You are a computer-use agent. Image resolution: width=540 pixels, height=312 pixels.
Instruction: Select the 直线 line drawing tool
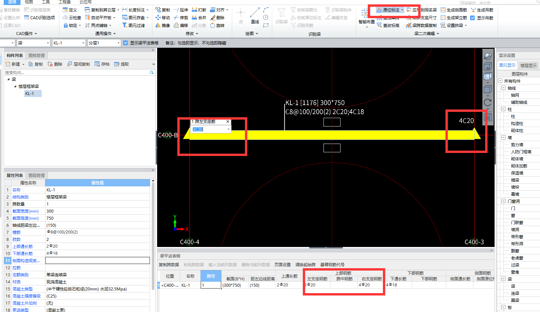coord(255,16)
